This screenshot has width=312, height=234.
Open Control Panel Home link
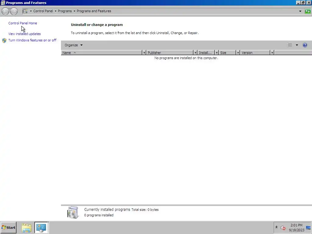23,23
